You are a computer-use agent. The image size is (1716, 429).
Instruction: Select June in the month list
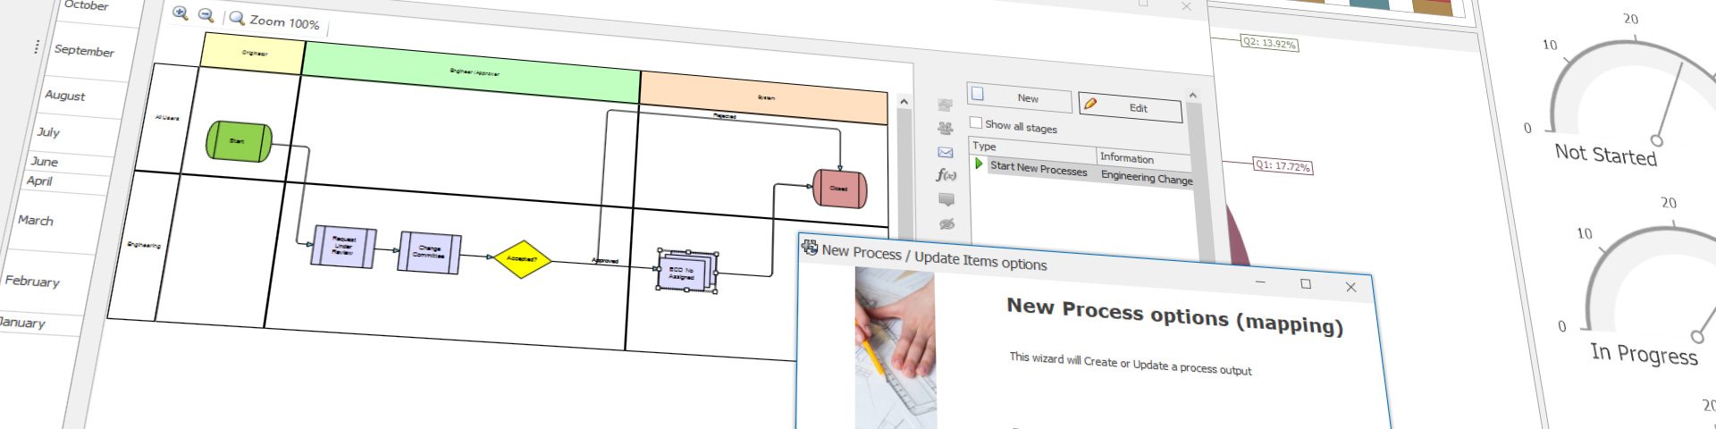(44, 162)
